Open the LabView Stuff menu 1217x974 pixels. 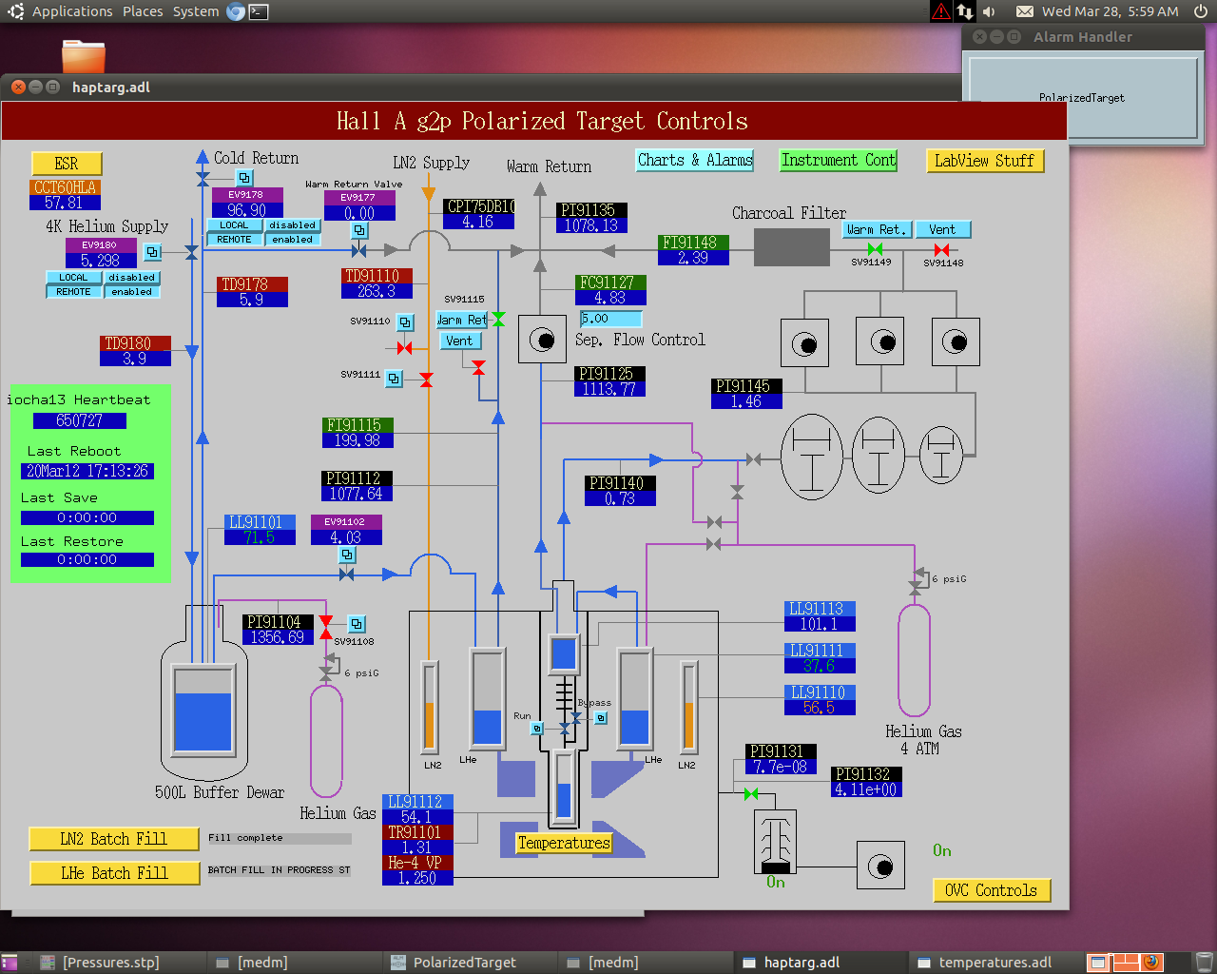[x=984, y=161]
